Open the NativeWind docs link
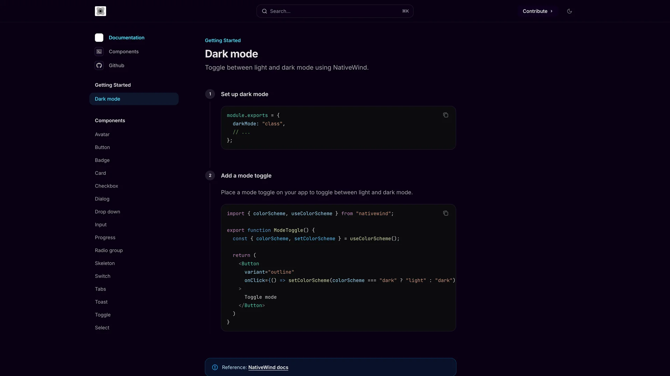Screen dimensions: 670x376 click(268, 367)
